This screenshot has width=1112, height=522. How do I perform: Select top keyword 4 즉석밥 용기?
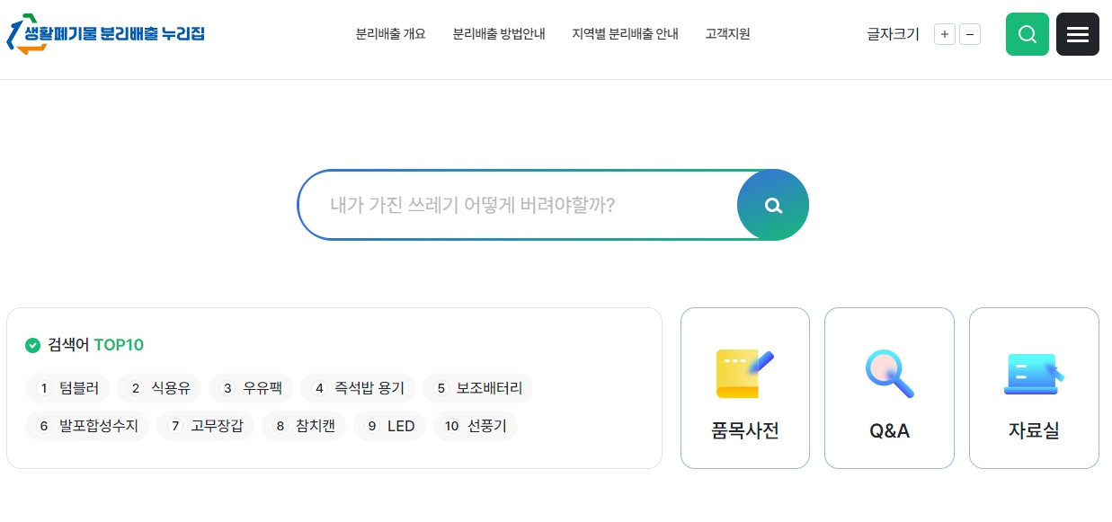pos(358,388)
